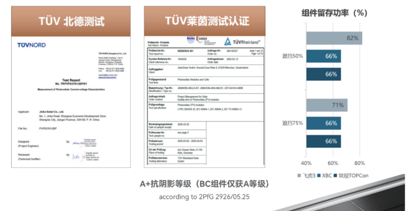Click the sample receipt date 2026-03-02
The height and width of the screenshot is (211, 409).
pos(184,124)
